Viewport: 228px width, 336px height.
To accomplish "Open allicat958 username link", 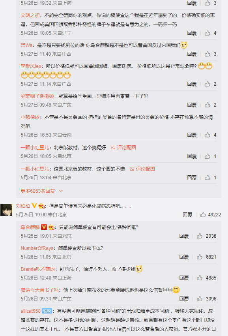I will [31, 311].
